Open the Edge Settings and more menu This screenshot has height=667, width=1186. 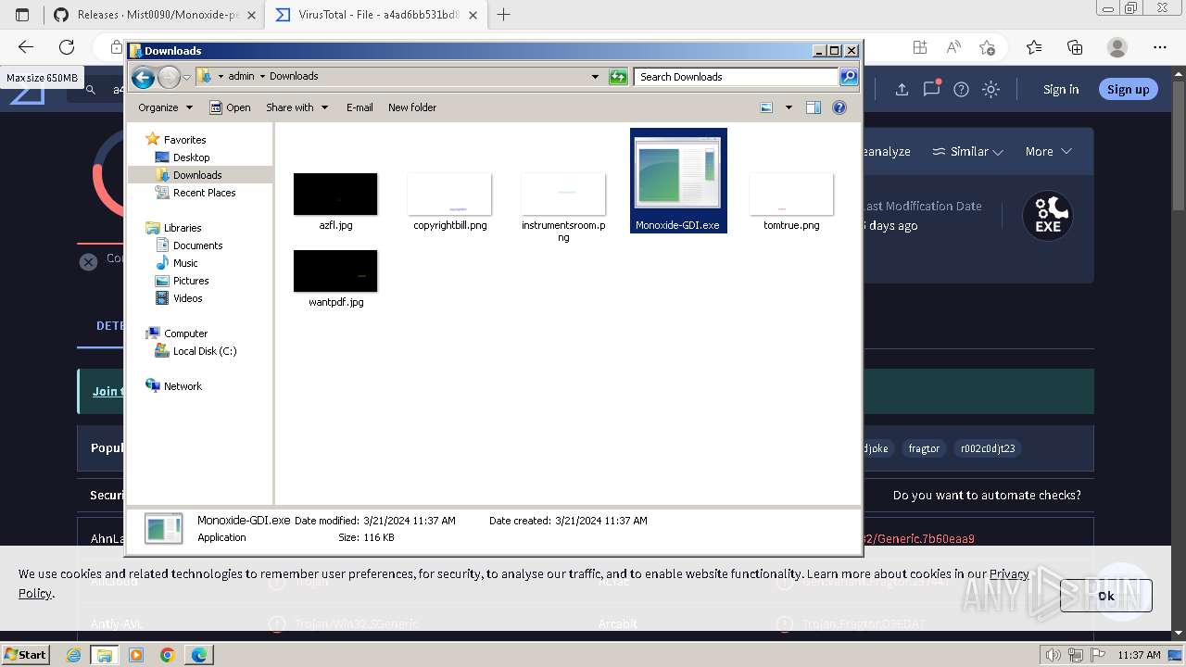(x=1160, y=47)
